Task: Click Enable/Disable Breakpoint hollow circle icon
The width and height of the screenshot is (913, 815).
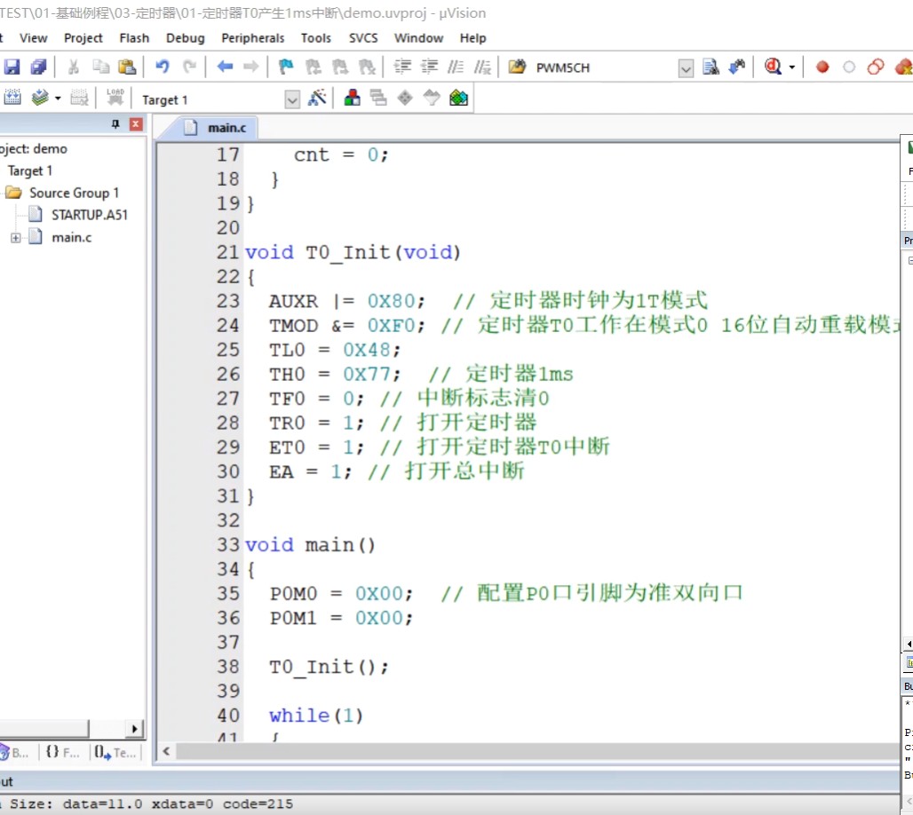Action: click(x=849, y=67)
